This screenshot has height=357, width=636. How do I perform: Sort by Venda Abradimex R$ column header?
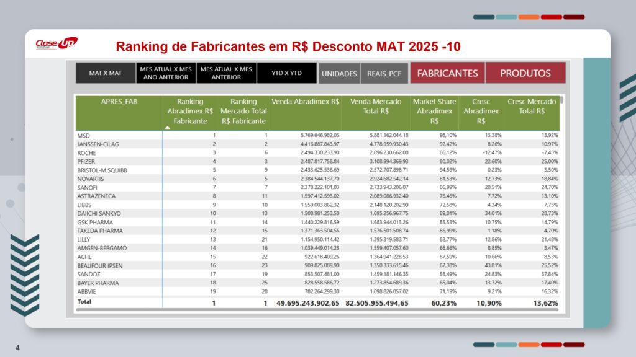pyautogui.click(x=305, y=102)
